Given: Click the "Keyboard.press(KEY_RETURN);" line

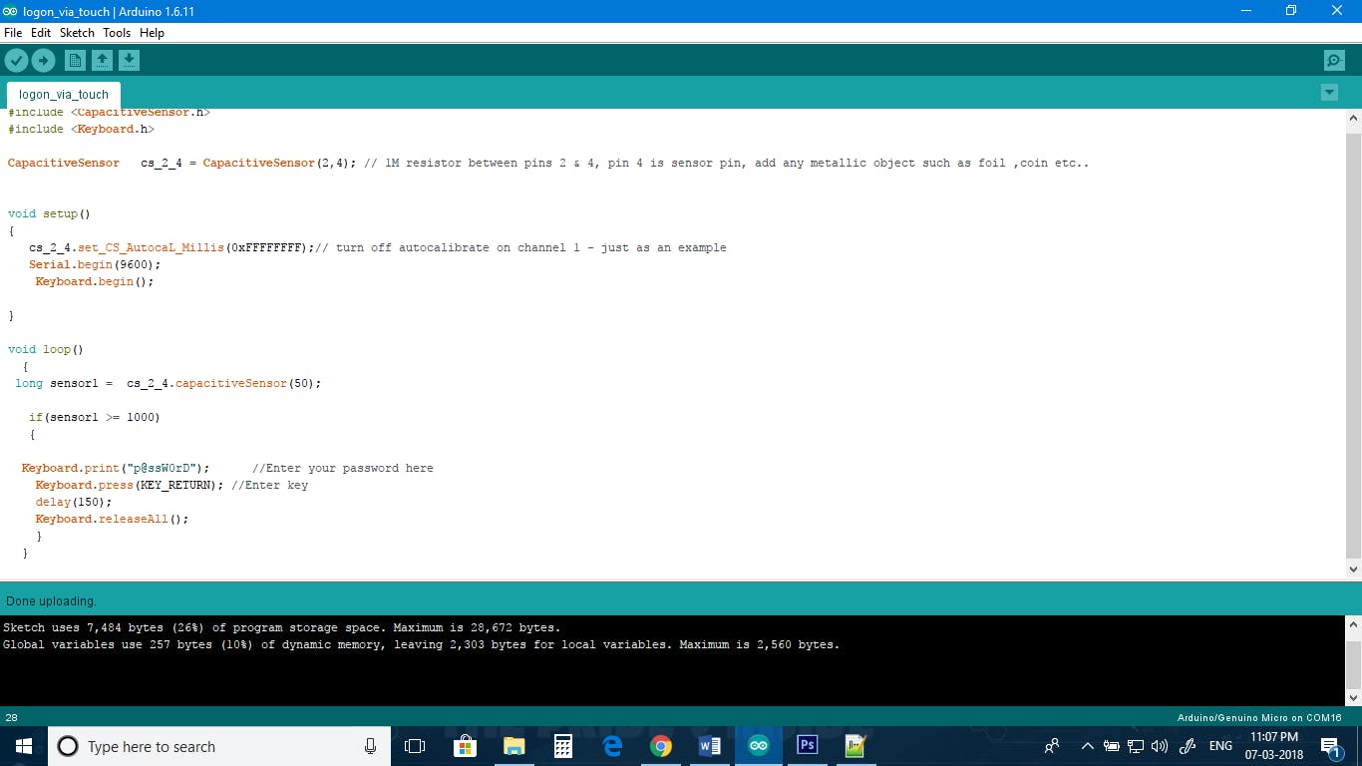Looking at the screenshot, I should (171, 485).
